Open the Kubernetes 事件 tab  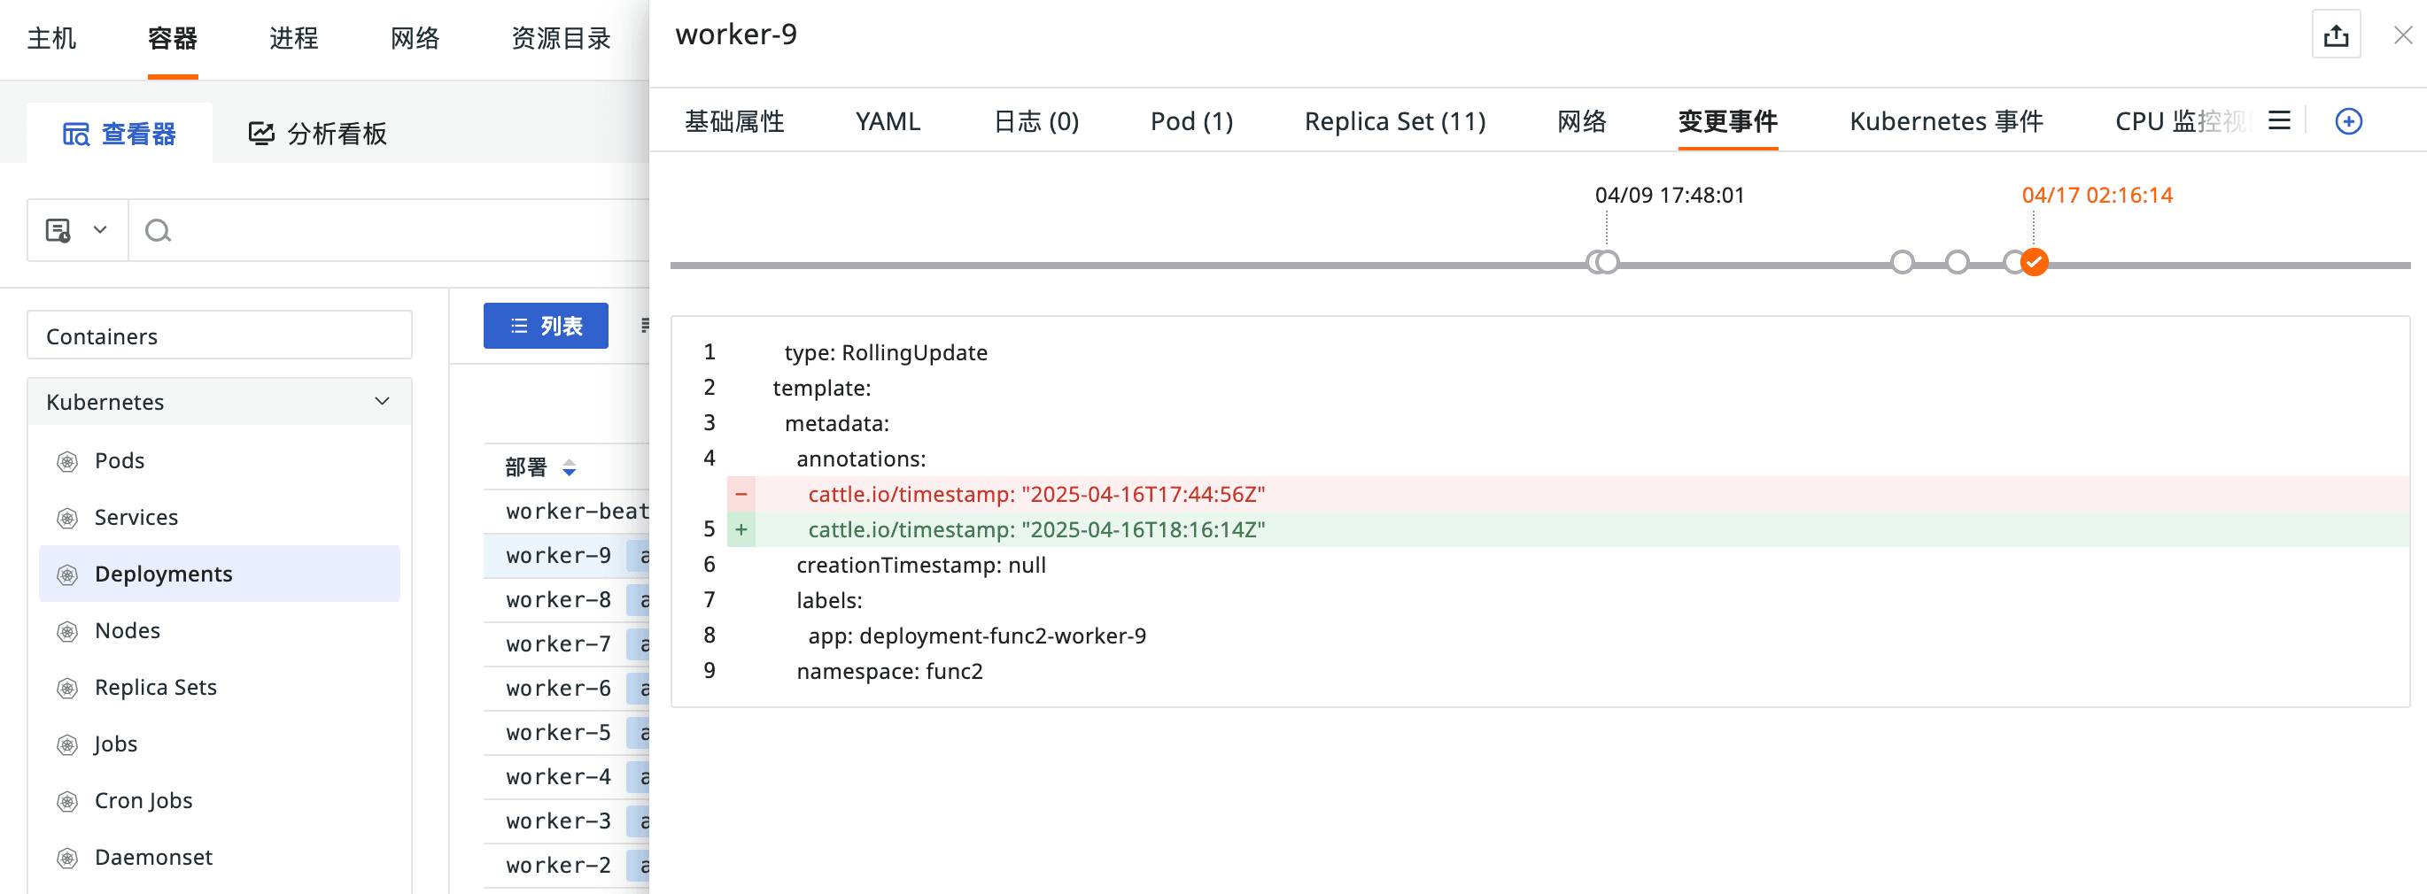click(1945, 121)
